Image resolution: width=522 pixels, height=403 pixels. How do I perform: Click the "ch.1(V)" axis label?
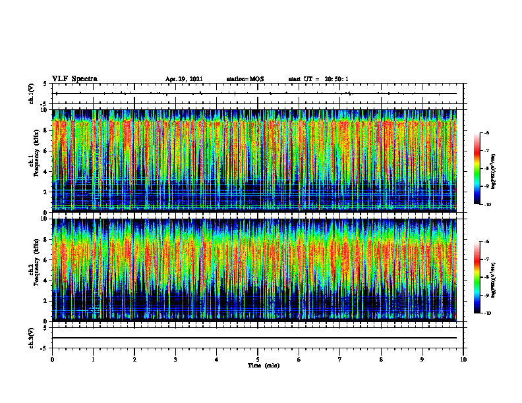pos(32,94)
